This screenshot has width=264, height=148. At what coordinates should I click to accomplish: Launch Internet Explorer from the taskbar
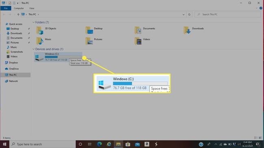(109, 144)
